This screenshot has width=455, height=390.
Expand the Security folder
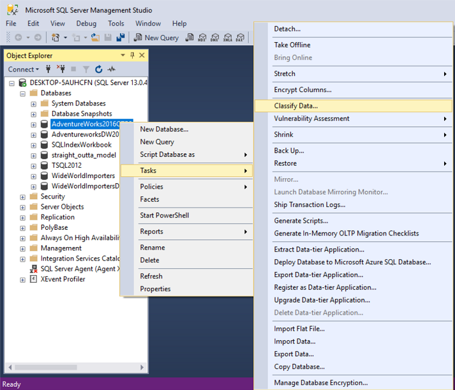(x=22, y=197)
